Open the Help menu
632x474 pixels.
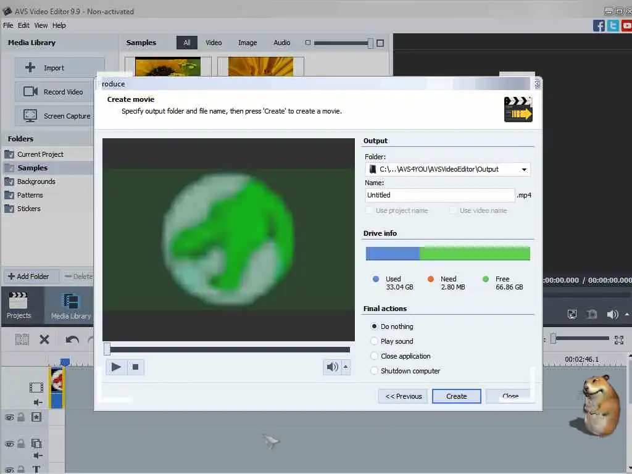pyautogui.click(x=59, y=25)
